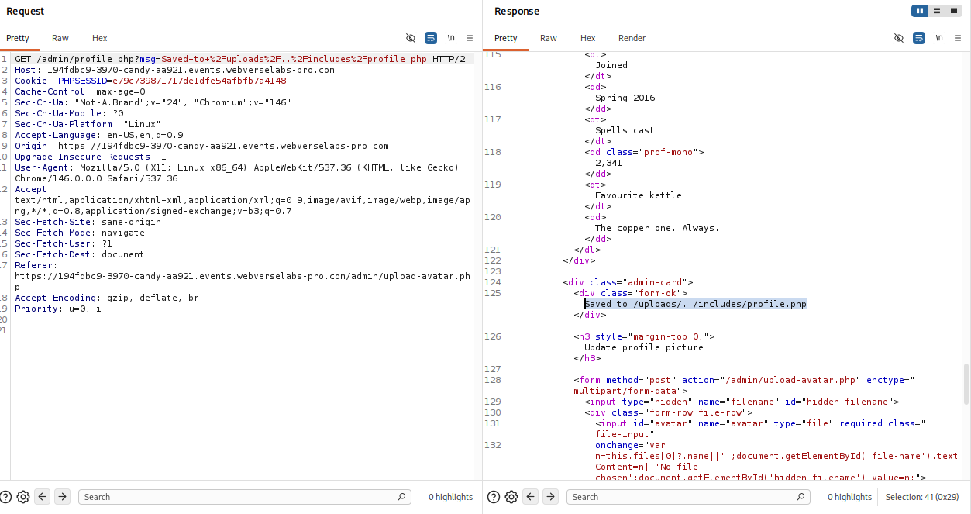
Task: Click the Sec-Fetch-Site: same-origin line
Action: pos(88,222)
